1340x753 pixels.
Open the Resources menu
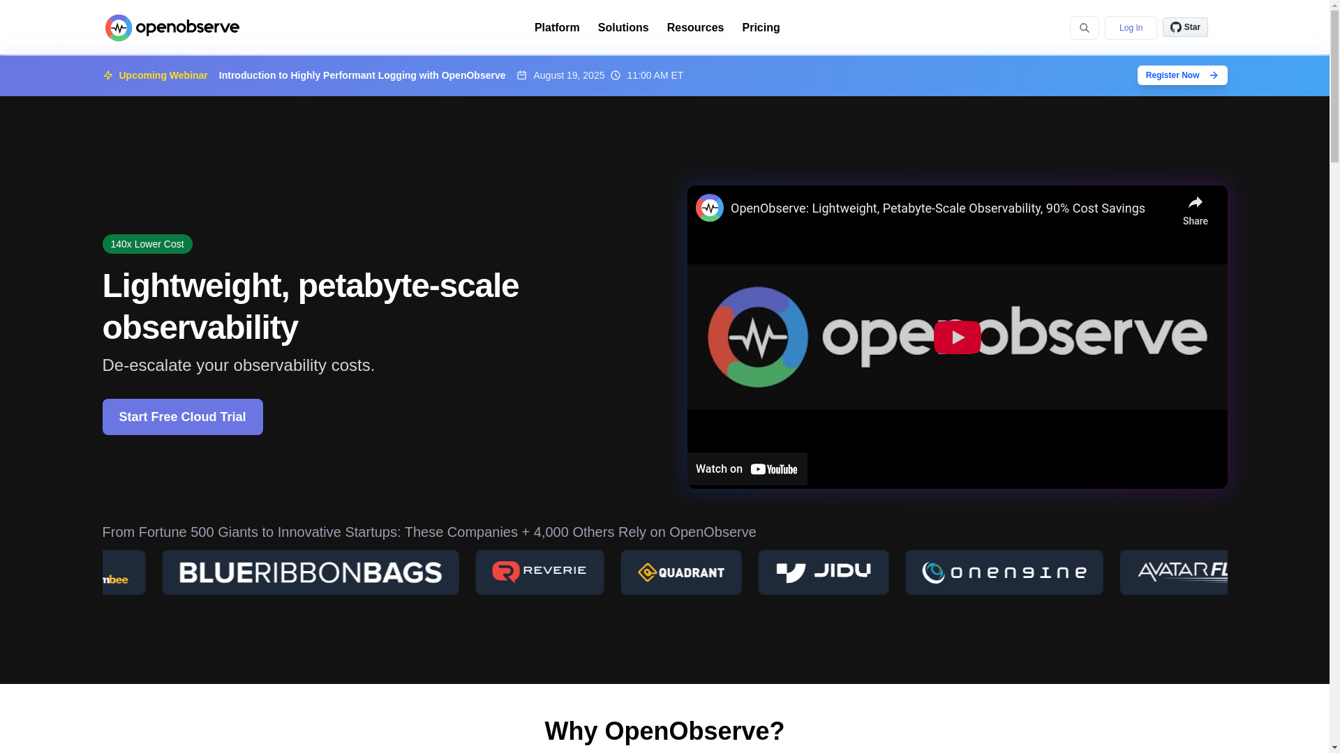pyautogui.click(x=695, y=28)
